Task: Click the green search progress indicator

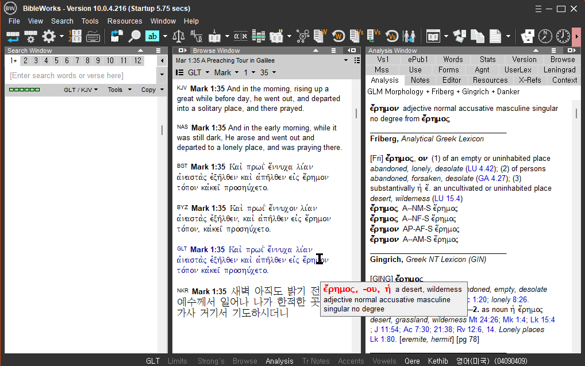Action: click(x=24, y=90)
